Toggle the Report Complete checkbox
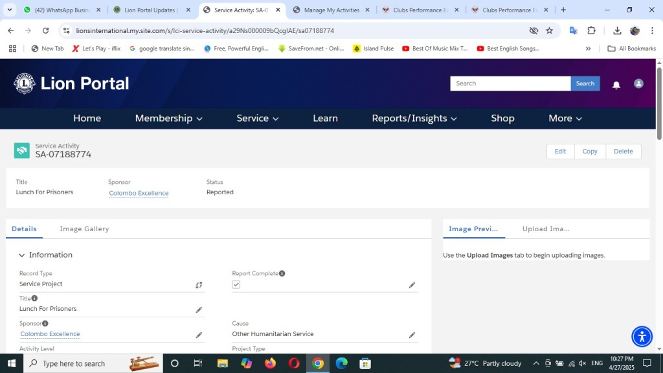663x373 pixels. pos(236,285)
